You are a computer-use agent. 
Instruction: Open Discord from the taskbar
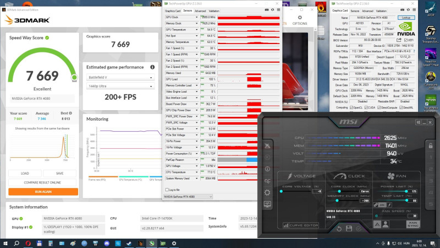(107, 243)
